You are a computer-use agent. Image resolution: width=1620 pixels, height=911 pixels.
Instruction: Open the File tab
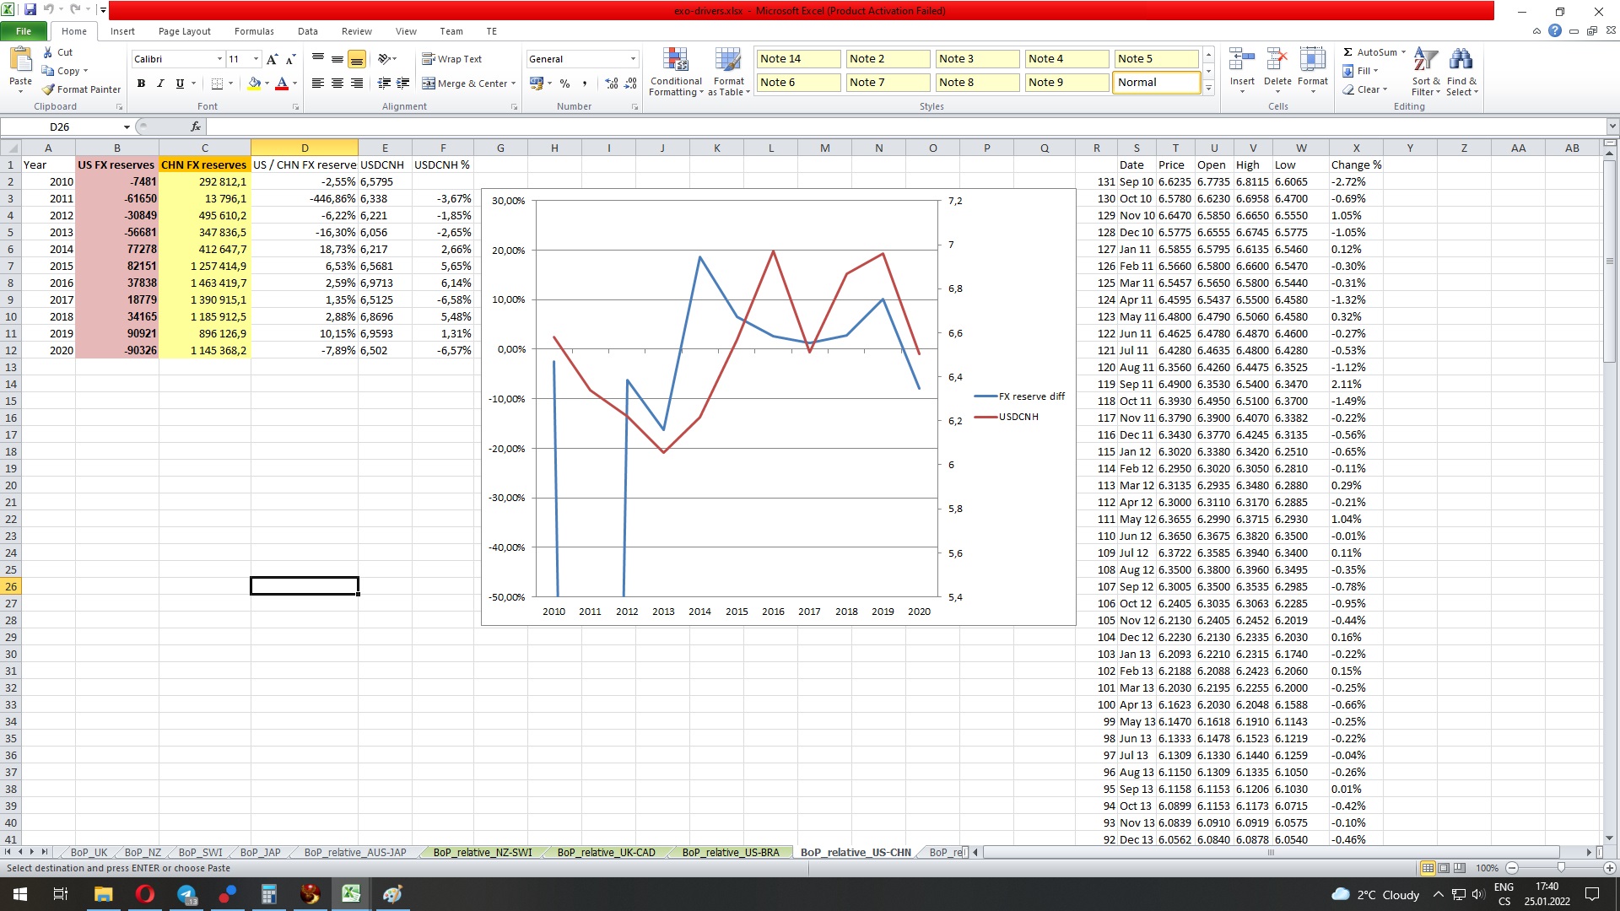(24, 31)
